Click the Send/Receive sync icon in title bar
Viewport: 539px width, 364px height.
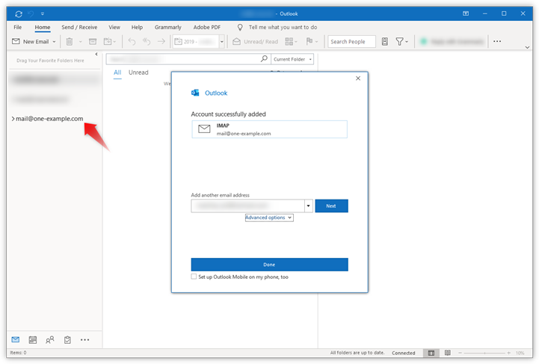coord(19,13)
